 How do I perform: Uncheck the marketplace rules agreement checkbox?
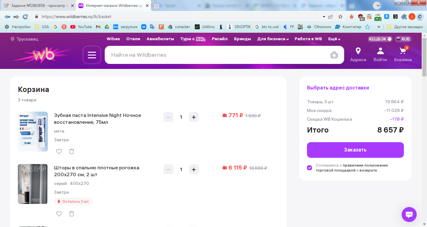[x=309, y=168]
